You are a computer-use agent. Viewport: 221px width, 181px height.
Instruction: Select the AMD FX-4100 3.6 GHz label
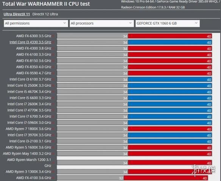[x=34, y=178]
